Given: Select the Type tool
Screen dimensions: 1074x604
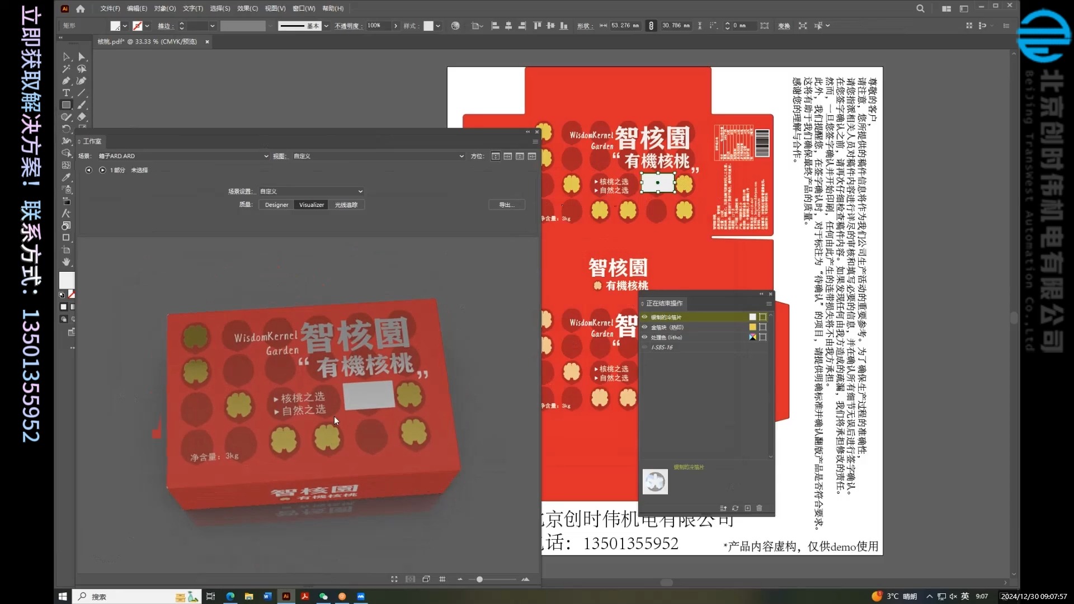Looking at the screenshot, I should pyautogui.click(x=66, y=93).
